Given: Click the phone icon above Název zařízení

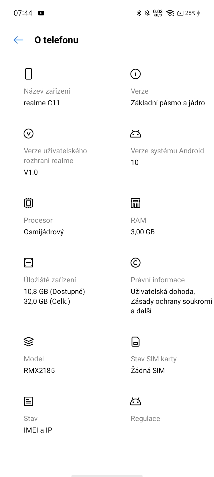Looking at the screenshot, I should [x=28, y=74].
